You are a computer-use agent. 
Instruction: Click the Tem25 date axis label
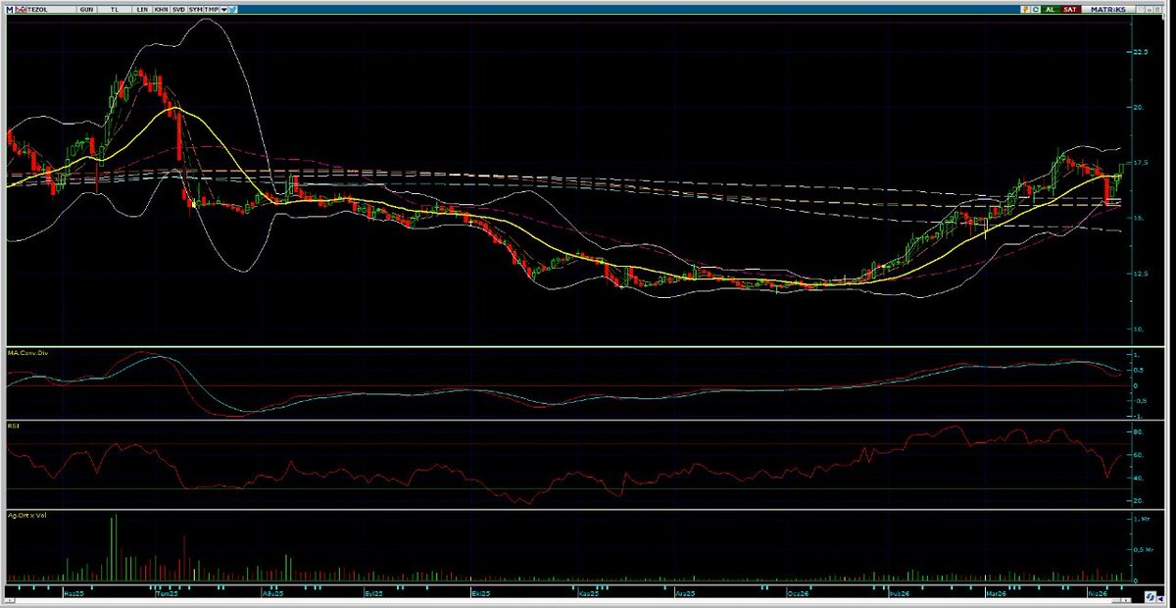[167, 593]
